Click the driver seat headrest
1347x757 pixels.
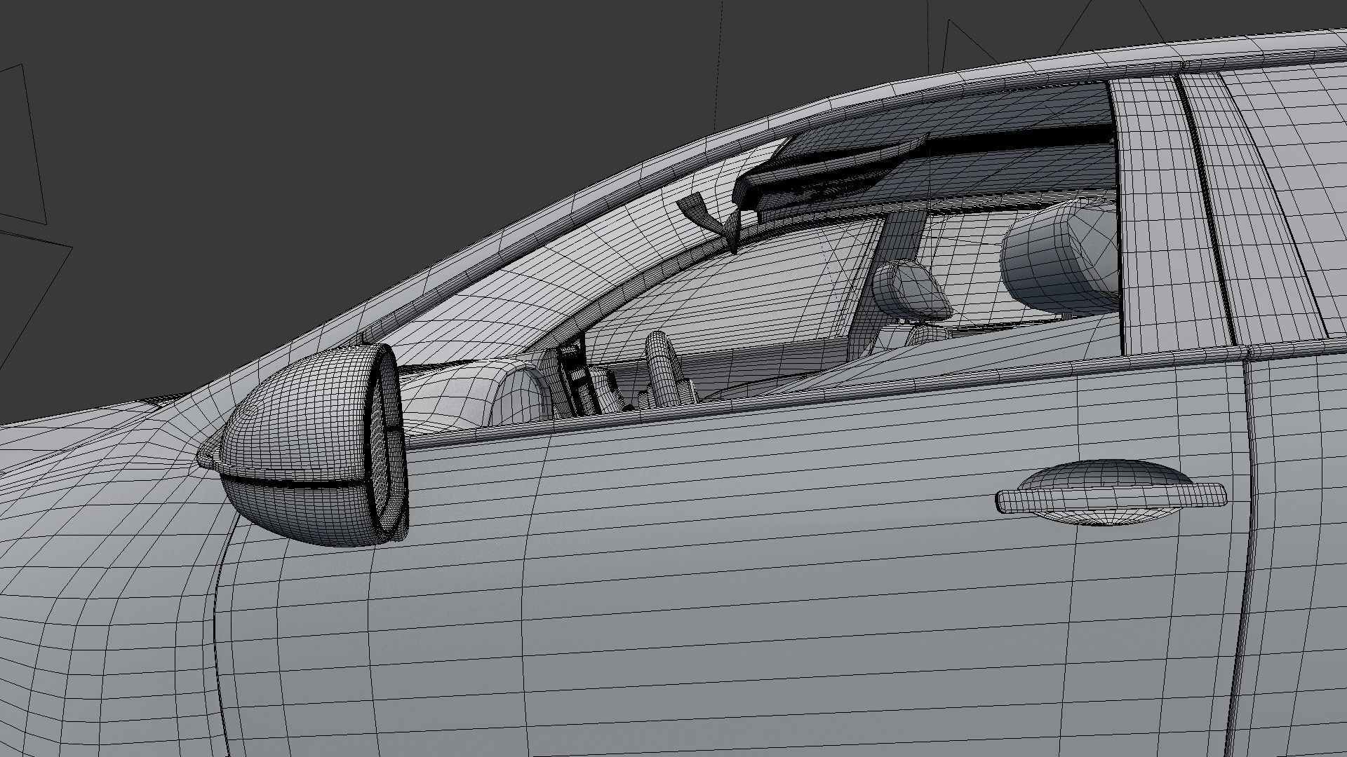[1059, 256]
